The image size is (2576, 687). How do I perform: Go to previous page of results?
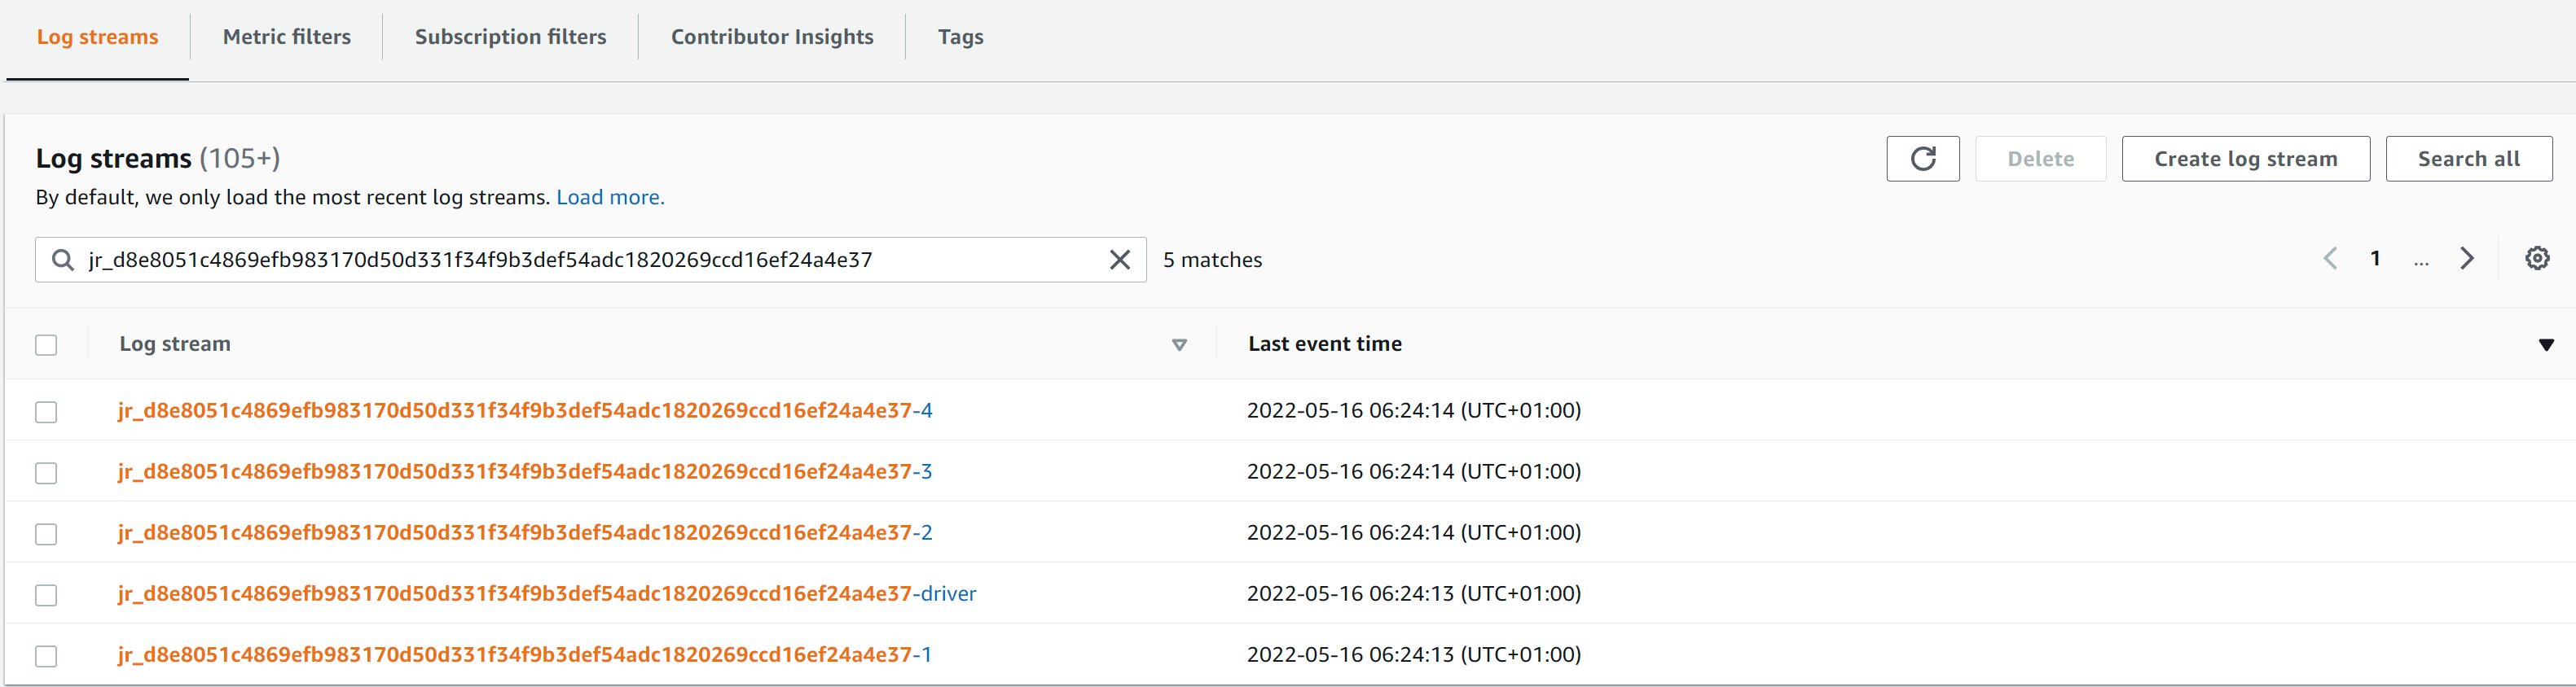click(2330, 259)
